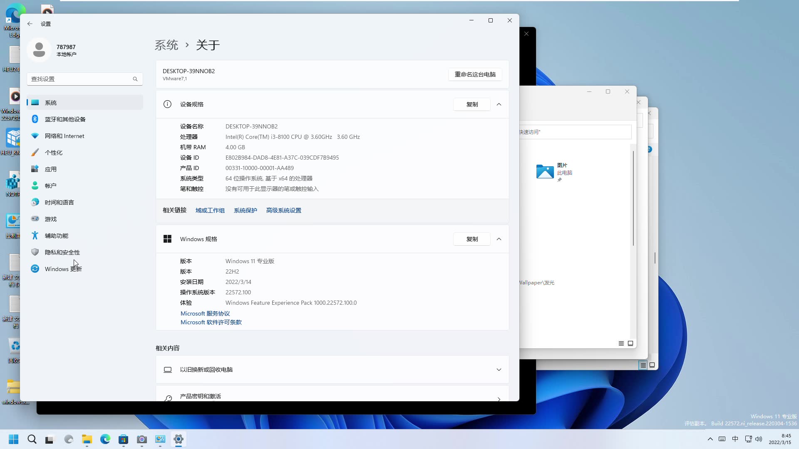Open the Camera app from taskbar
This screenshot has width=799, height=449.
coord(142,439)
